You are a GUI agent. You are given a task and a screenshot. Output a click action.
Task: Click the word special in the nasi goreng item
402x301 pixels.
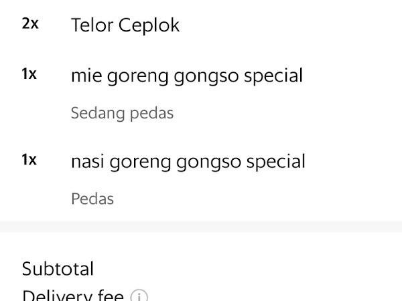[276, 162]
